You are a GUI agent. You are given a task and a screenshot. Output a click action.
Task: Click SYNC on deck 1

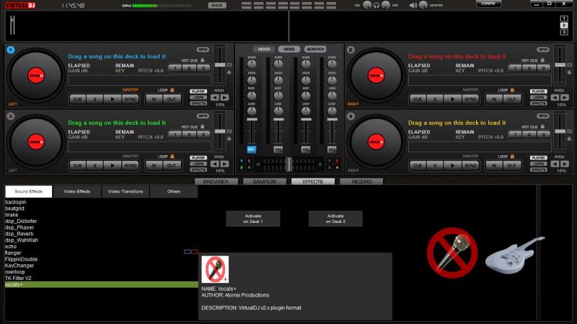131,99
